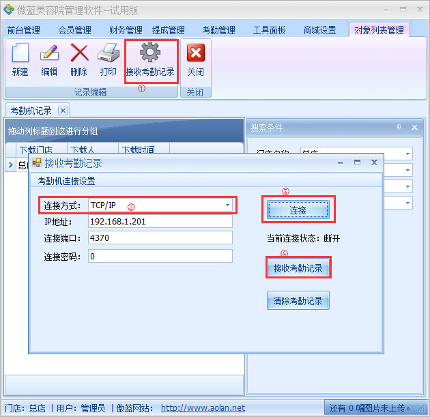Open the third search panel dropdown arrow
This screenshot has height=417, width=430.
click(x=407, y=187)
